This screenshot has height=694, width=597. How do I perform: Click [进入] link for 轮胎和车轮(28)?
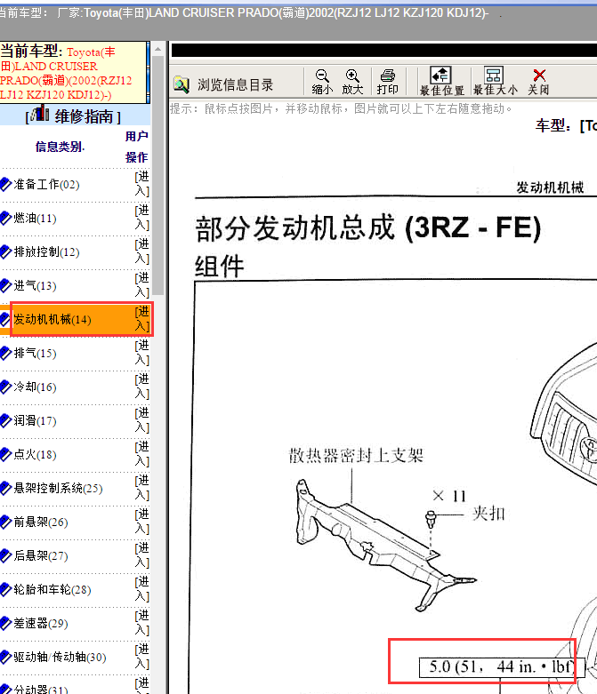tap(141, 588)
